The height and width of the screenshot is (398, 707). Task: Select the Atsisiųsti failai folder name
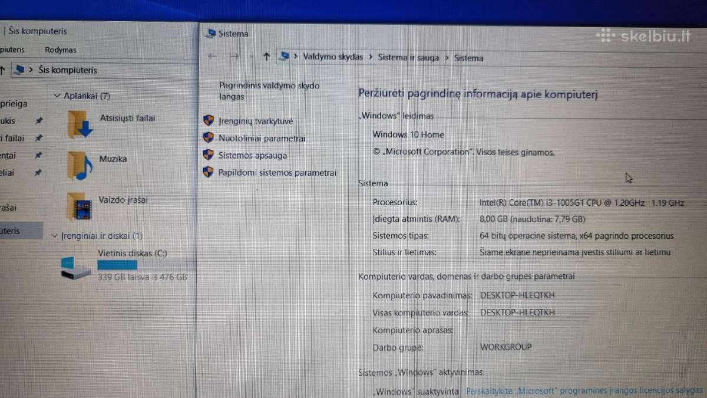pos(128,118)
